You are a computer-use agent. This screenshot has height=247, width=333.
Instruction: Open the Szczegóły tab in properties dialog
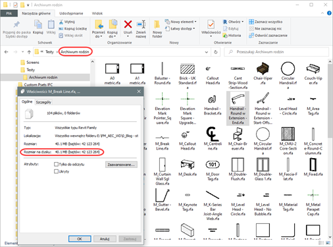click(43, 102)
